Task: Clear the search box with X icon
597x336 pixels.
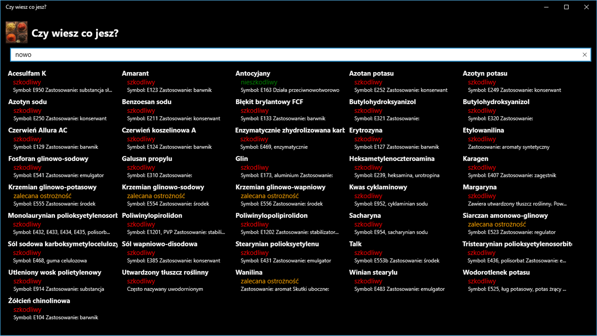Action: tap(585, 55)
